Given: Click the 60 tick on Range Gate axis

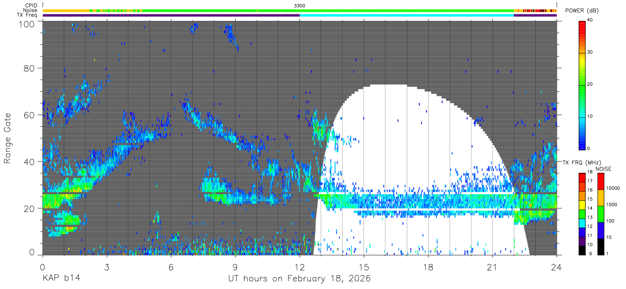Looking at the screenshot, I should click(30, 115).
